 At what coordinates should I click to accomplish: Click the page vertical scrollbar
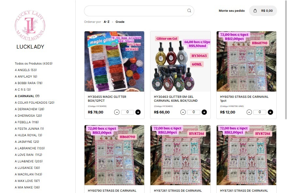(x=286, y=60)
